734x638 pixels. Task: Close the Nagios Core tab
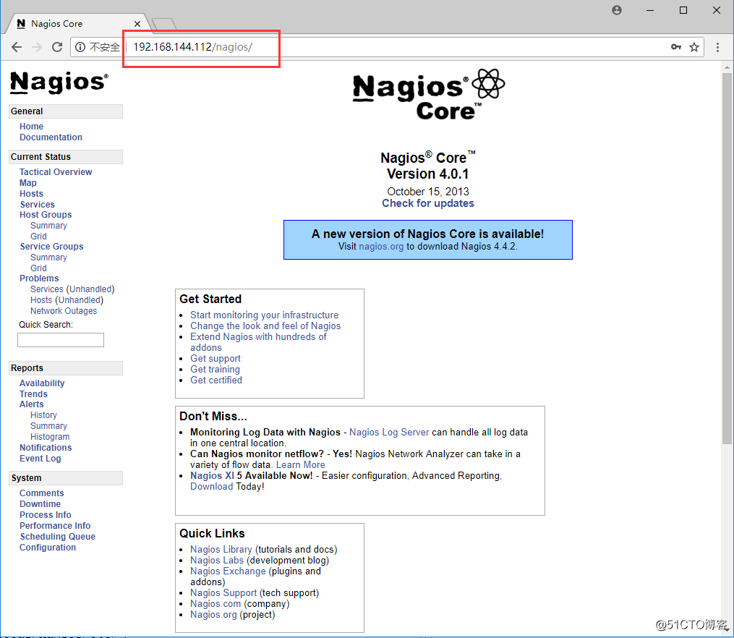(x=137, y=23)
